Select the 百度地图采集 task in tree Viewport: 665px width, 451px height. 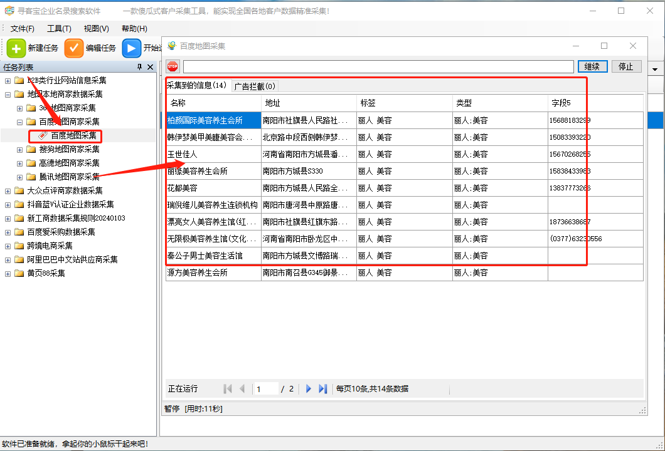pyautogui.click(x=73, y=135)
